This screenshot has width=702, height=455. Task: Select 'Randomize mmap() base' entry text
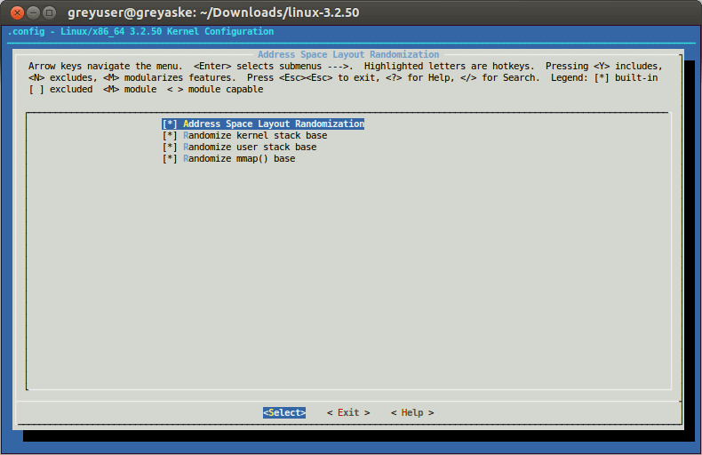coord(239,159)
